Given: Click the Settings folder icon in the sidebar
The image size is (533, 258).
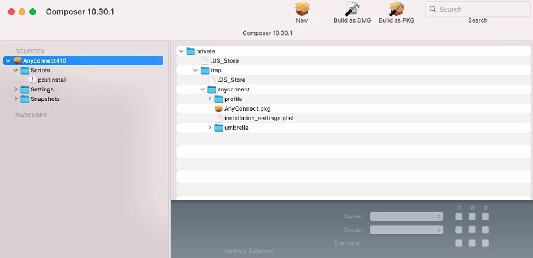Looking at the screenshot, I should pos(25,90).
